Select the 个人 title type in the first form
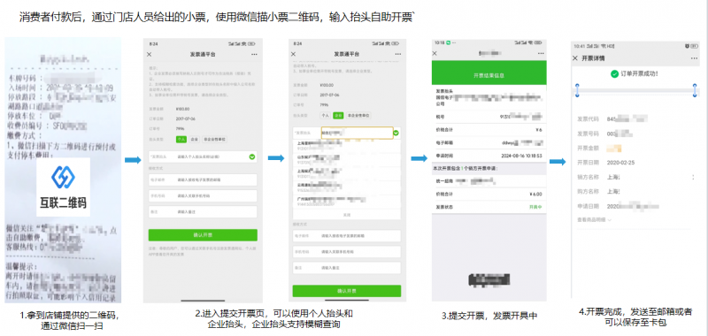Viewport: 708px width, 336px height. click(x=181, y=140)
